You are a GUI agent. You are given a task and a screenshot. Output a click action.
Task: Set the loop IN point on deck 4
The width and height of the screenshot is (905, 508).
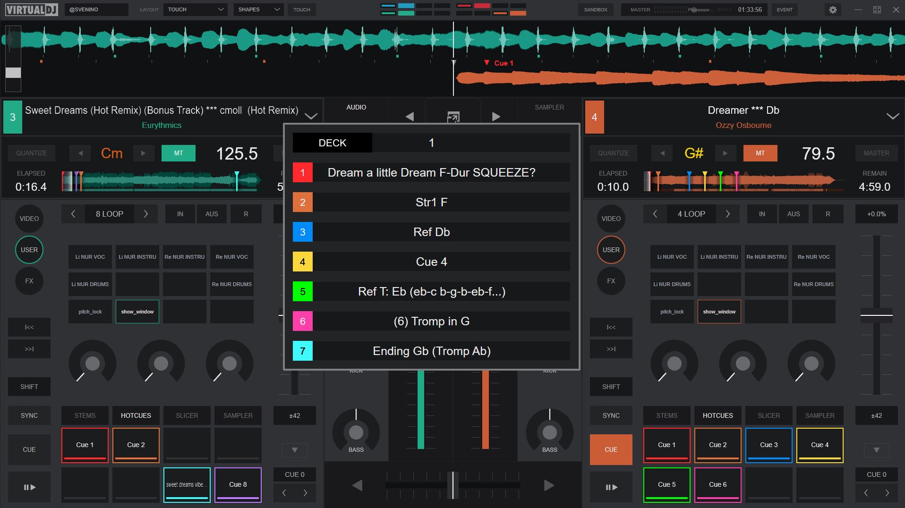[x=762, y=214]
